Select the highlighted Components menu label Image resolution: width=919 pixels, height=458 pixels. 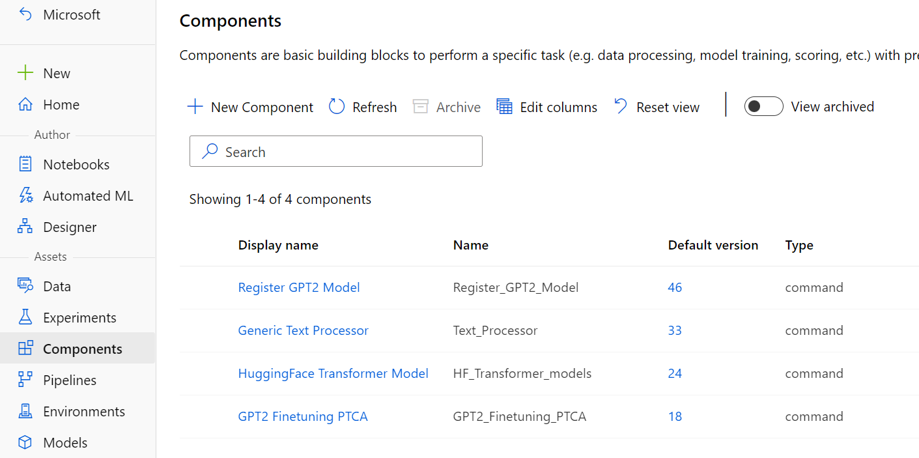click(x=83, y=349)
